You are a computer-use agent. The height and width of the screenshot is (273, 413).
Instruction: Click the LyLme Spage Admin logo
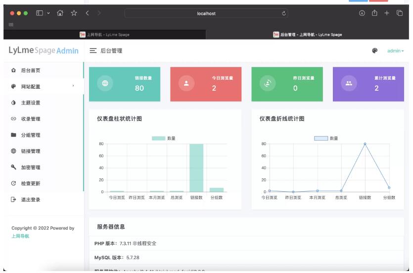(44, 50)
